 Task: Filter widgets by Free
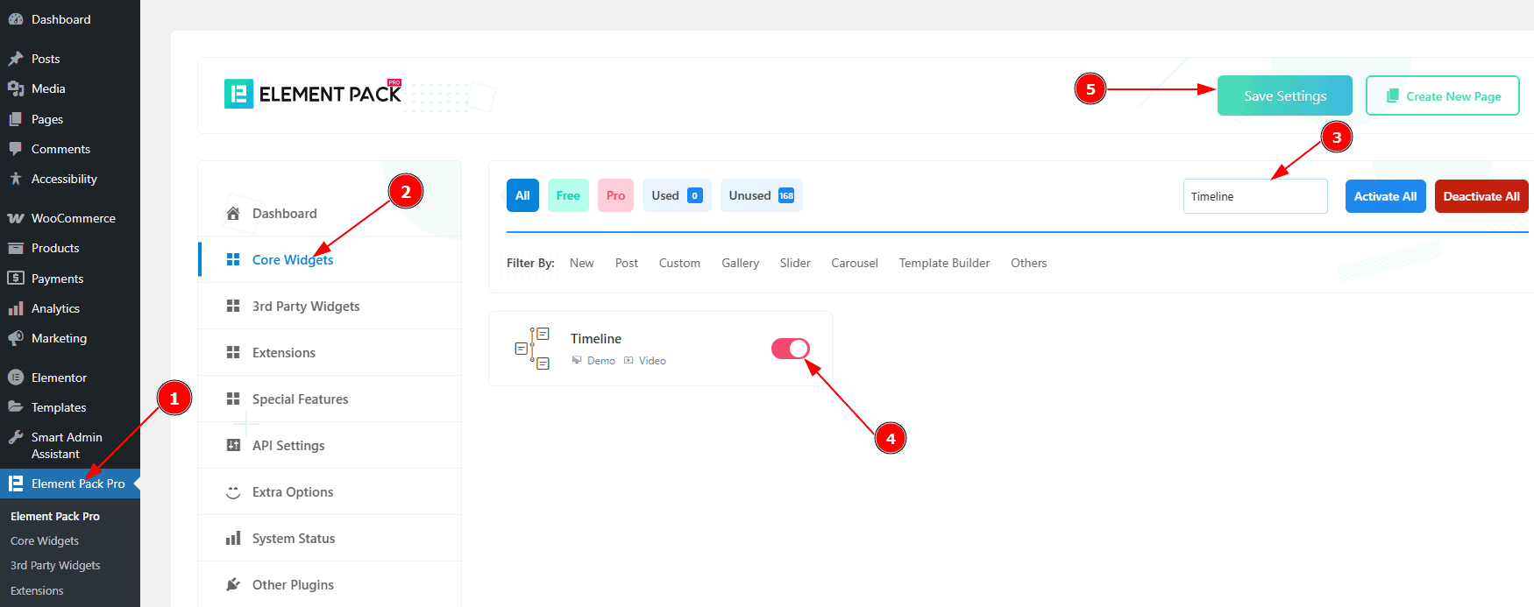[x=568, y=195]
